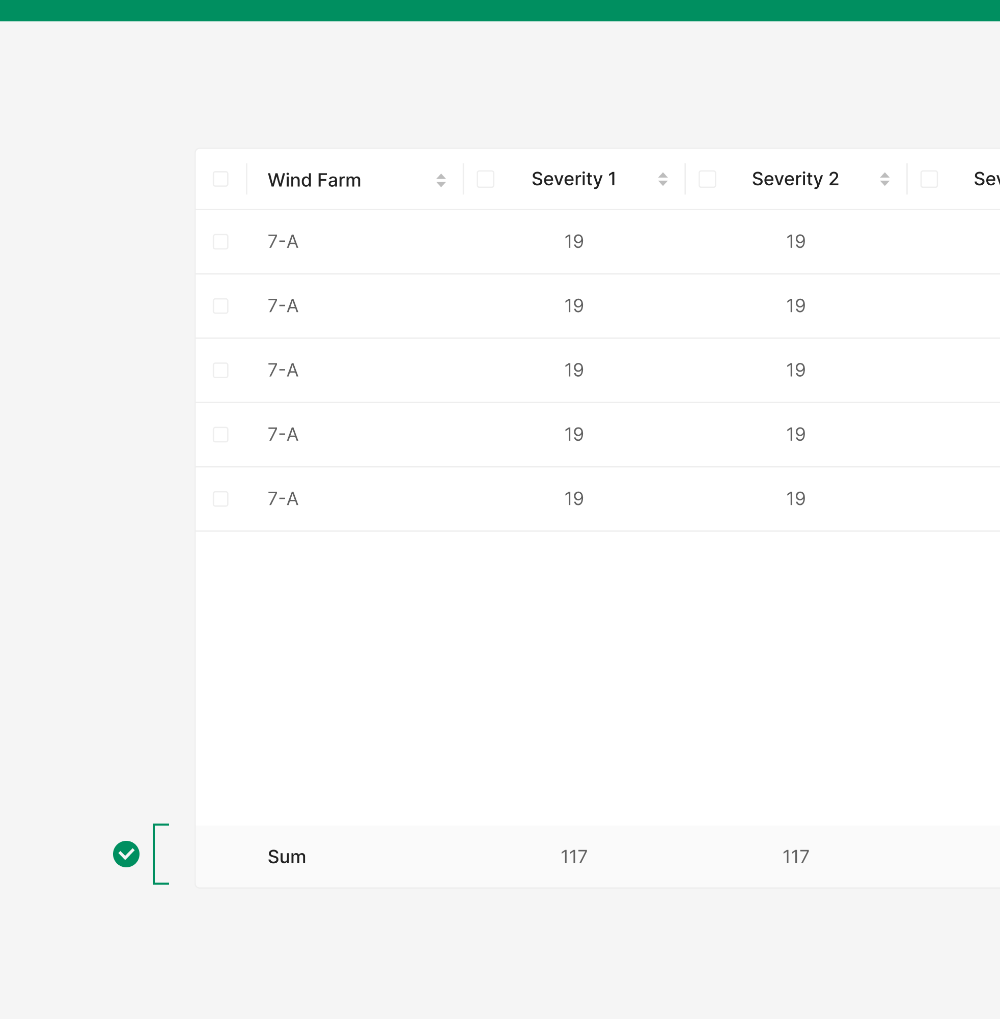Select the first 7-A row checkbox
The height and width of the screenshot is (1019, 1000).
pos(220,241)
